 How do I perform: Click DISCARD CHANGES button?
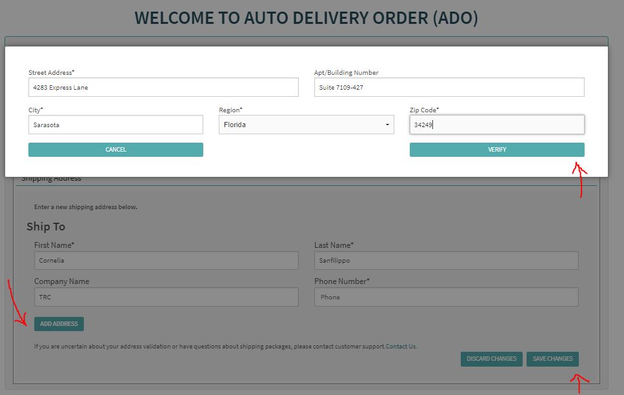(x=492, y=359)
